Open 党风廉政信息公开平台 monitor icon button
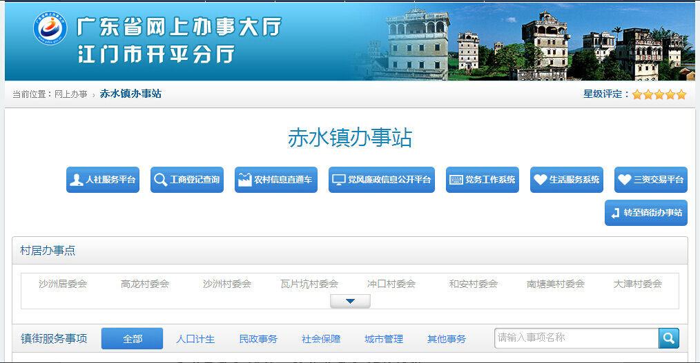Viewport: 700px width, 363px height. [382, 180]
